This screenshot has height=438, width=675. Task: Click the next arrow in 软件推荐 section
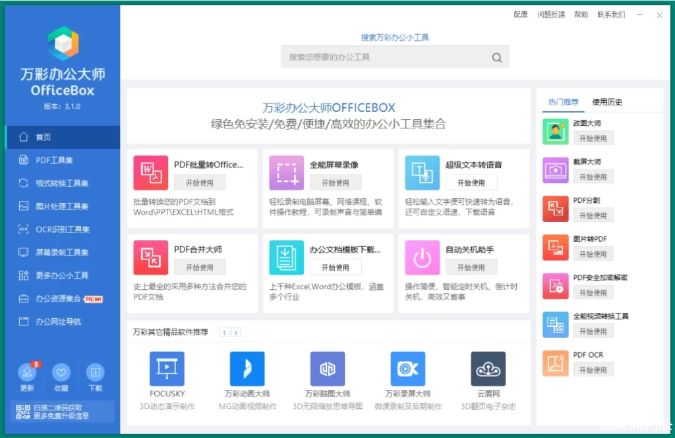(236, 333)
